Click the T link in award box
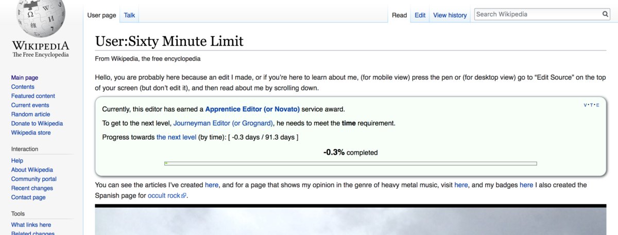 (591, 105)
